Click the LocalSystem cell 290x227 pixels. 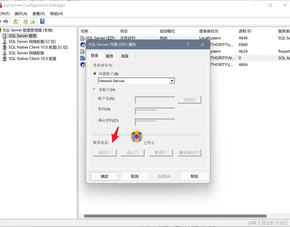click(x=210, y=38)
